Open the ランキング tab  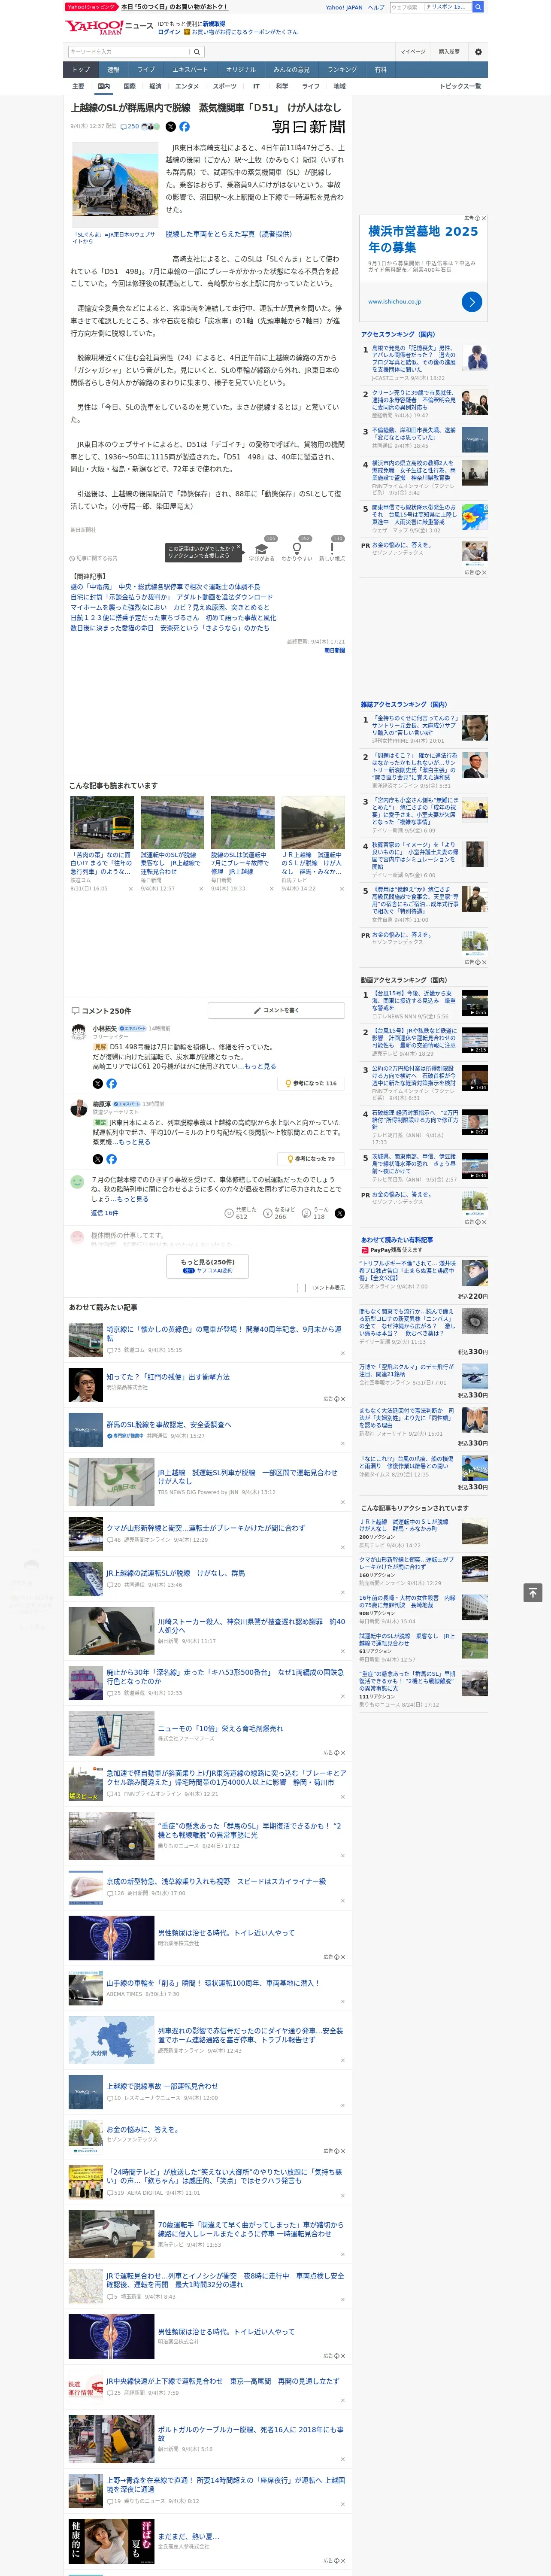(x=342, y=70)
